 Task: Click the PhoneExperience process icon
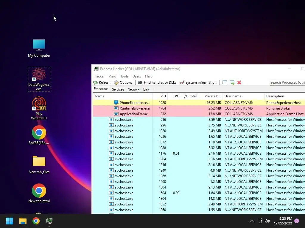point(116,102)
